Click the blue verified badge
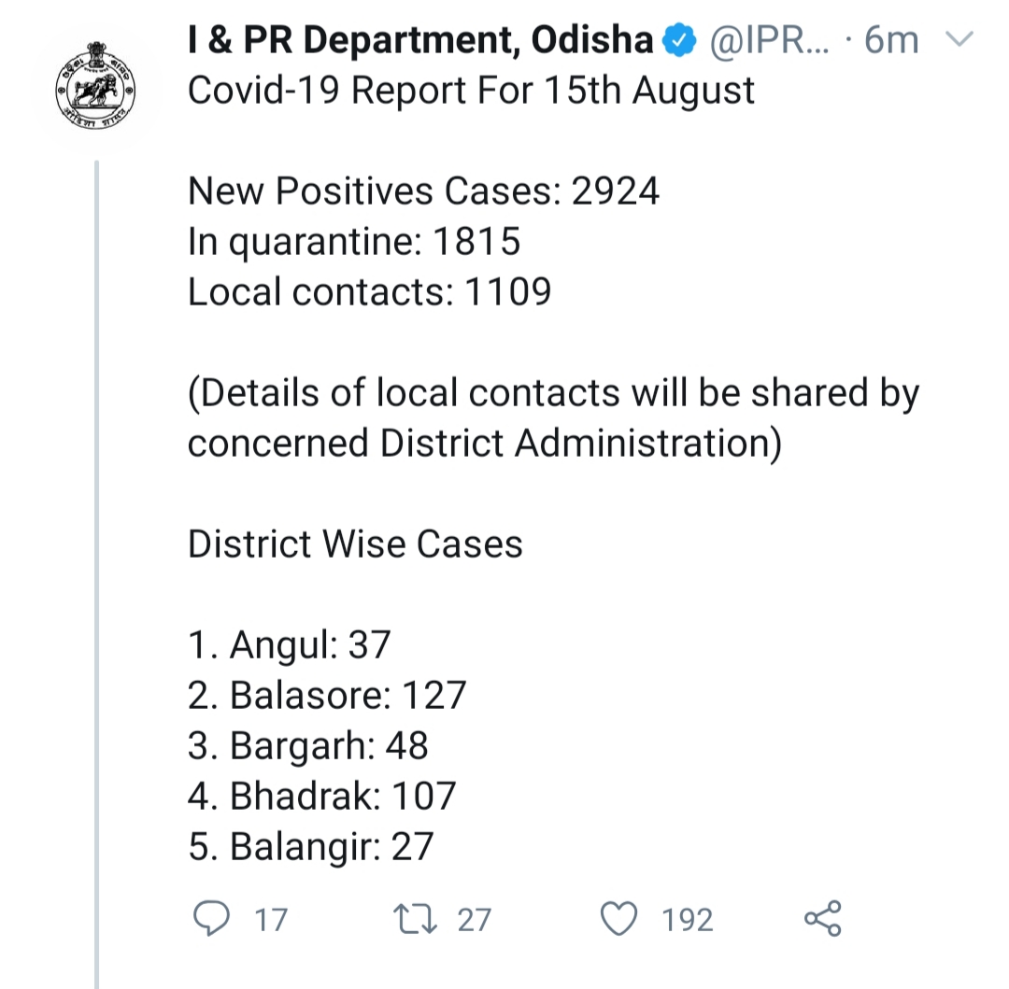This screenshot has width=1009, height=989. point(677,40)
